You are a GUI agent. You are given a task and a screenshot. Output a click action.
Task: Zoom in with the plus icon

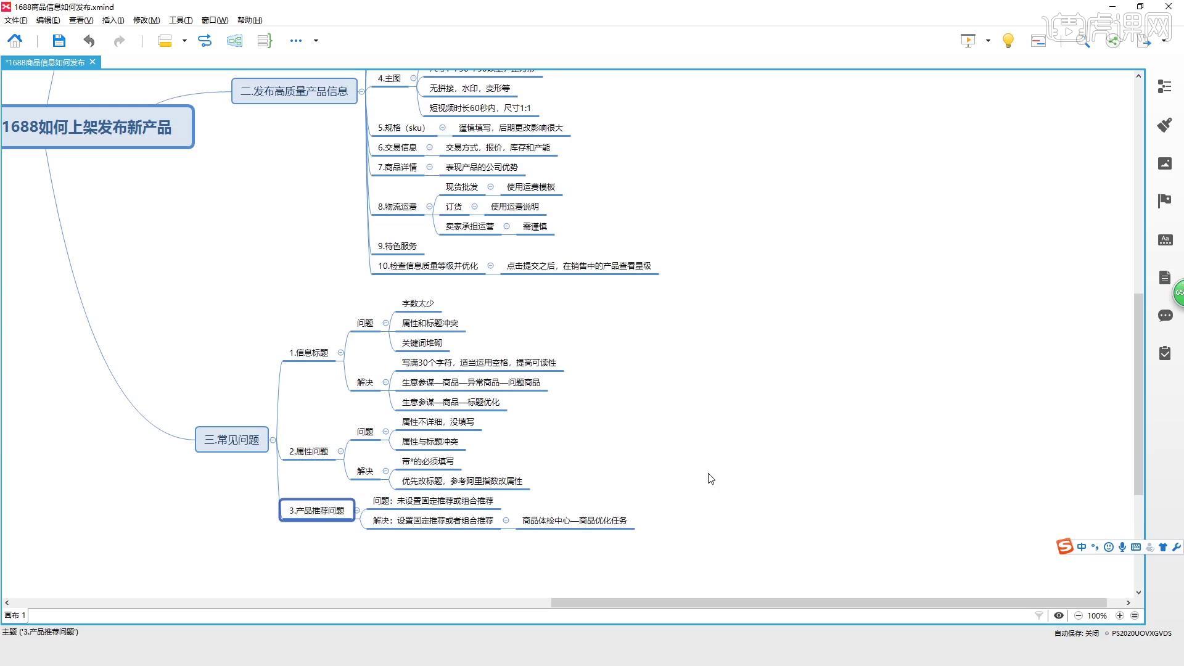click(1120, 615)
